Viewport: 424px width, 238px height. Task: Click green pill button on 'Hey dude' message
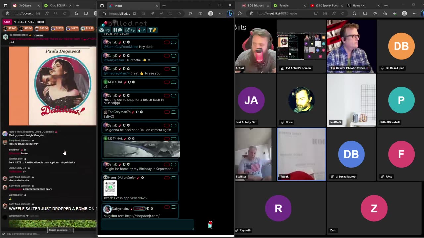pyautogui.click(x=173, y=42)
